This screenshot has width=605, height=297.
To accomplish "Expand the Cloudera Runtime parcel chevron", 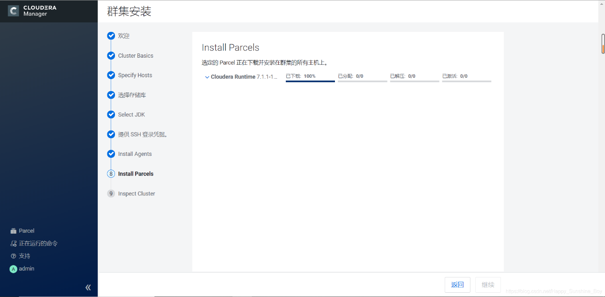I will pyautogui.click(x=207, y=77).
